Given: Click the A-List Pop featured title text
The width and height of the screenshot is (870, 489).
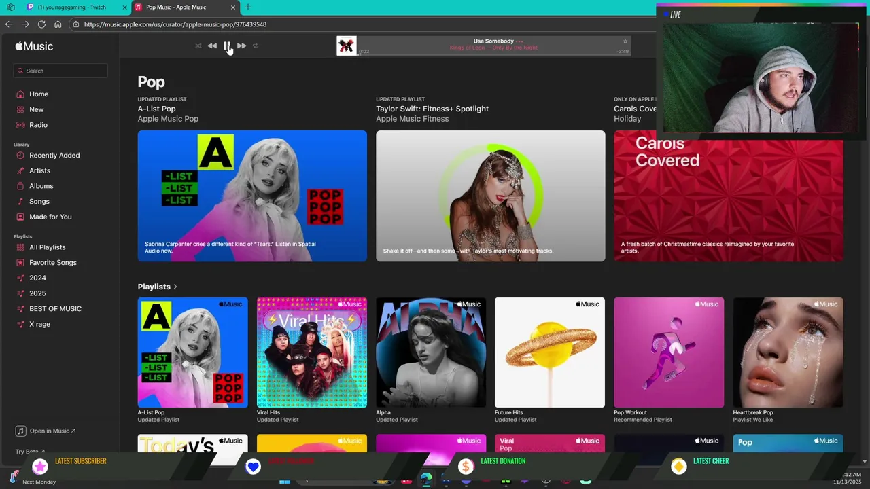Looking at the screenshot, I should [156, 109].
